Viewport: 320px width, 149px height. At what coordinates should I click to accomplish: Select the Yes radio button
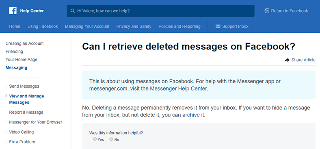(x=95, y=139)
